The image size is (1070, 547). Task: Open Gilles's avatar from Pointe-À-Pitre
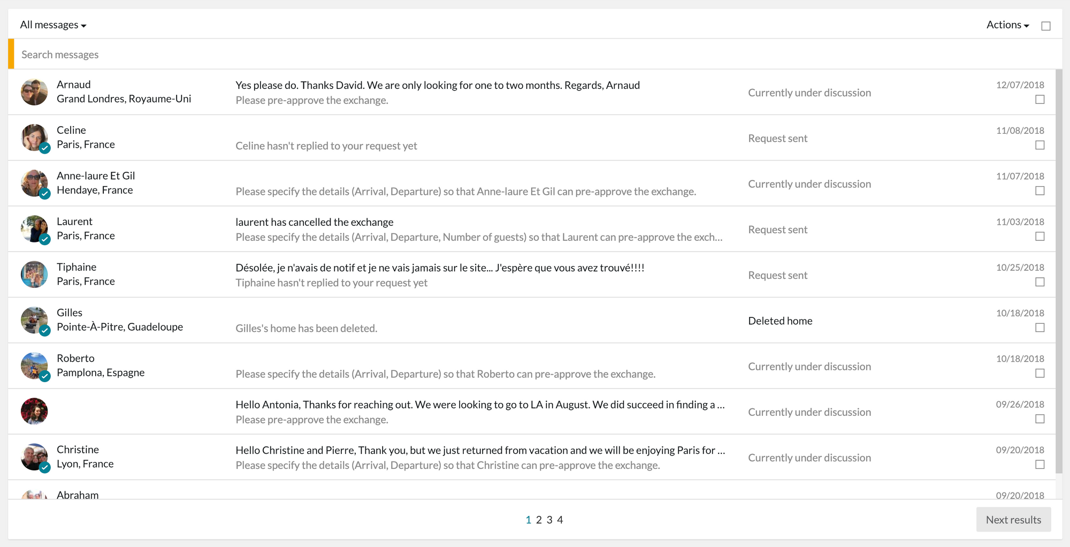pos(34,320)
